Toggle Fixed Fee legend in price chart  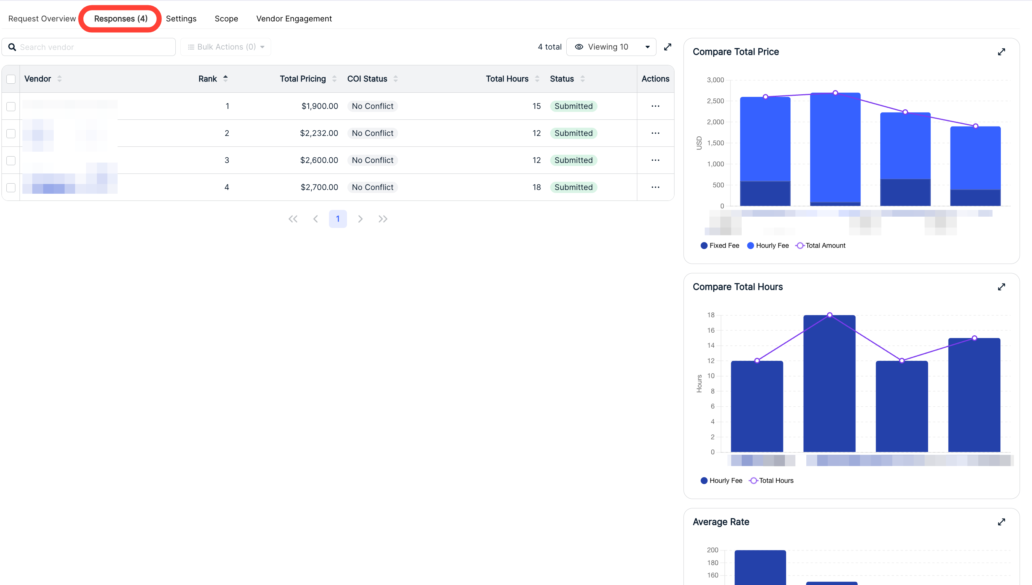[720, 246]
